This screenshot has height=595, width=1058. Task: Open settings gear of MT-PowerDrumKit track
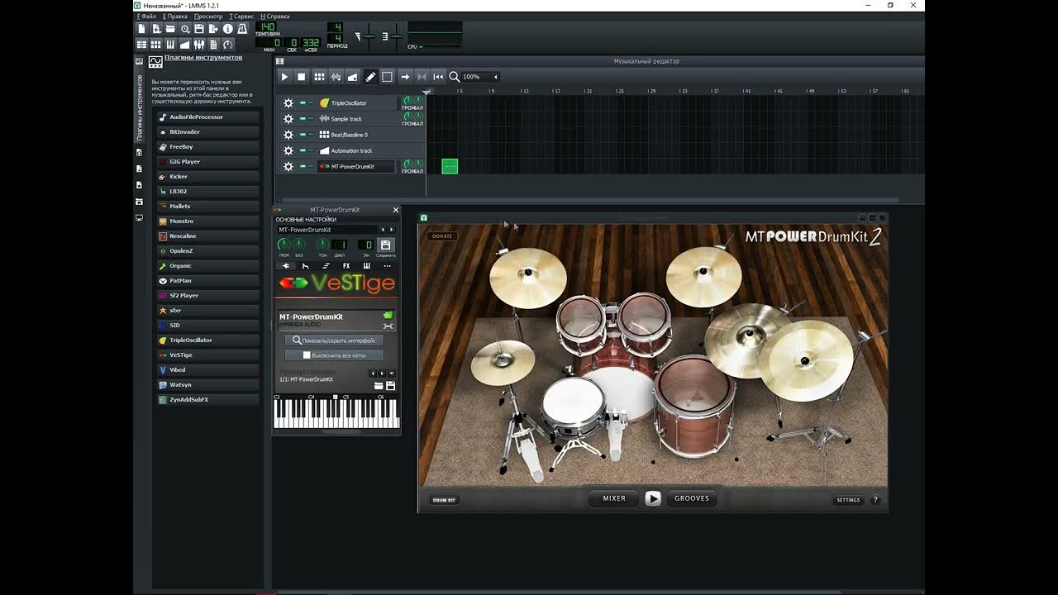tap(288, 167)
